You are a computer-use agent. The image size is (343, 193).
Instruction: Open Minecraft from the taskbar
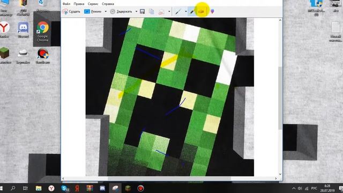click(128, 188)
